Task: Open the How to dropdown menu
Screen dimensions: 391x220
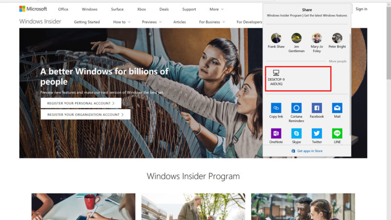Action: (x=122, y=22)
